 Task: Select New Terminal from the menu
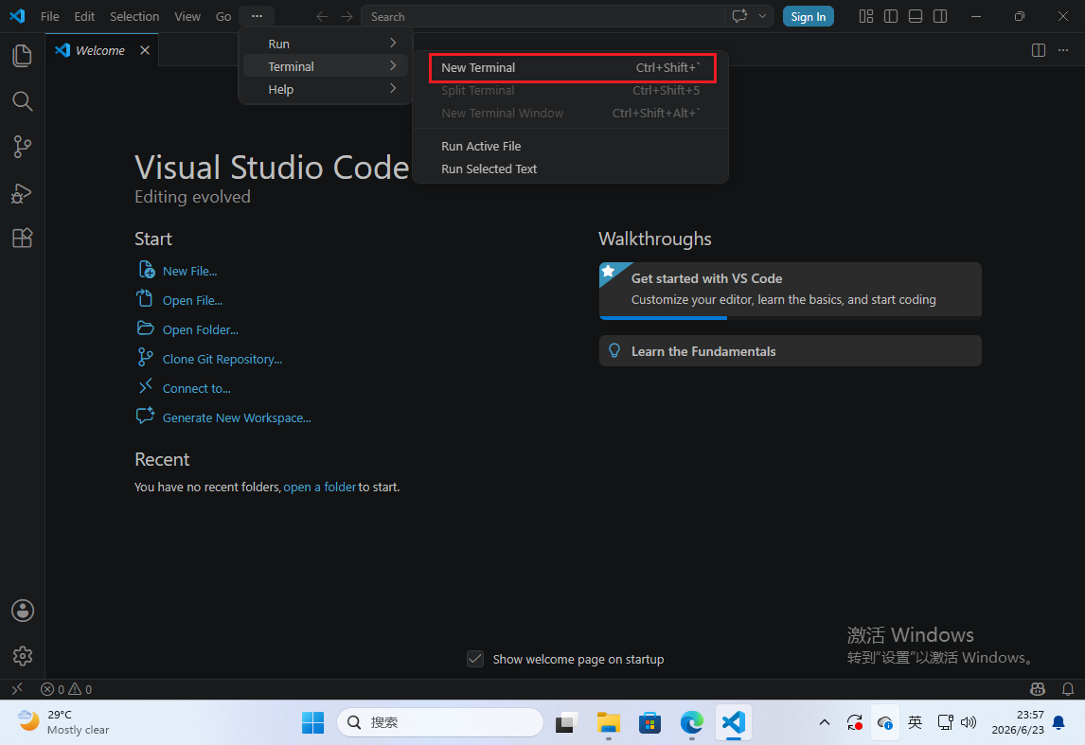[x=572, y=67]
